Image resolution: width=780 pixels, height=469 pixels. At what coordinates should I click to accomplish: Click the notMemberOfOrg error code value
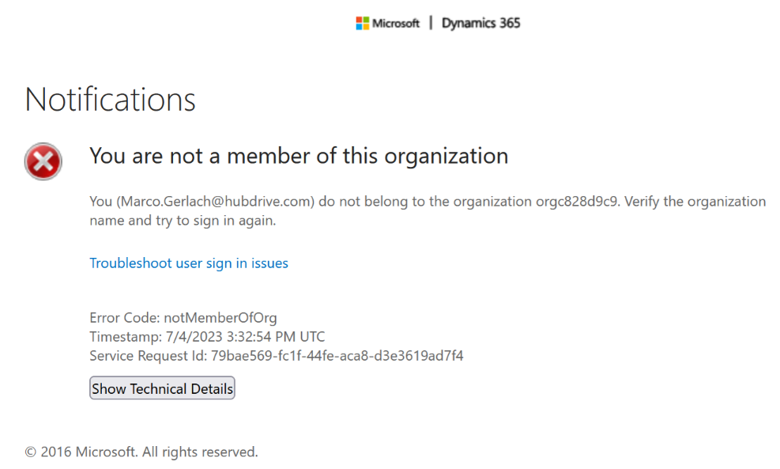click(220, 318)
